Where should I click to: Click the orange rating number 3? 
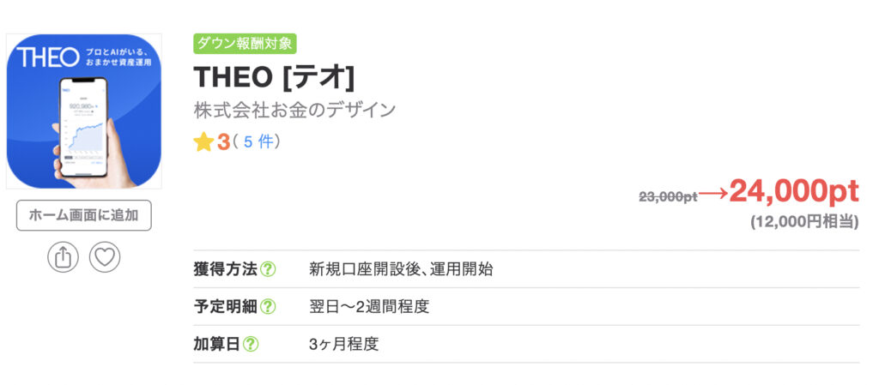pos(223,141)
